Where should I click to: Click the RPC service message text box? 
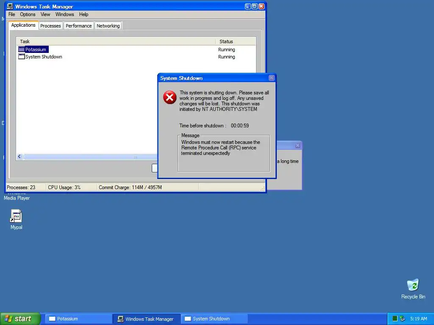pyautogui.click(x=224, y=154)
